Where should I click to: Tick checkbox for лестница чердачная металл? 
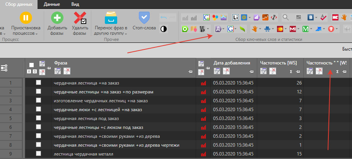[38, 153]
